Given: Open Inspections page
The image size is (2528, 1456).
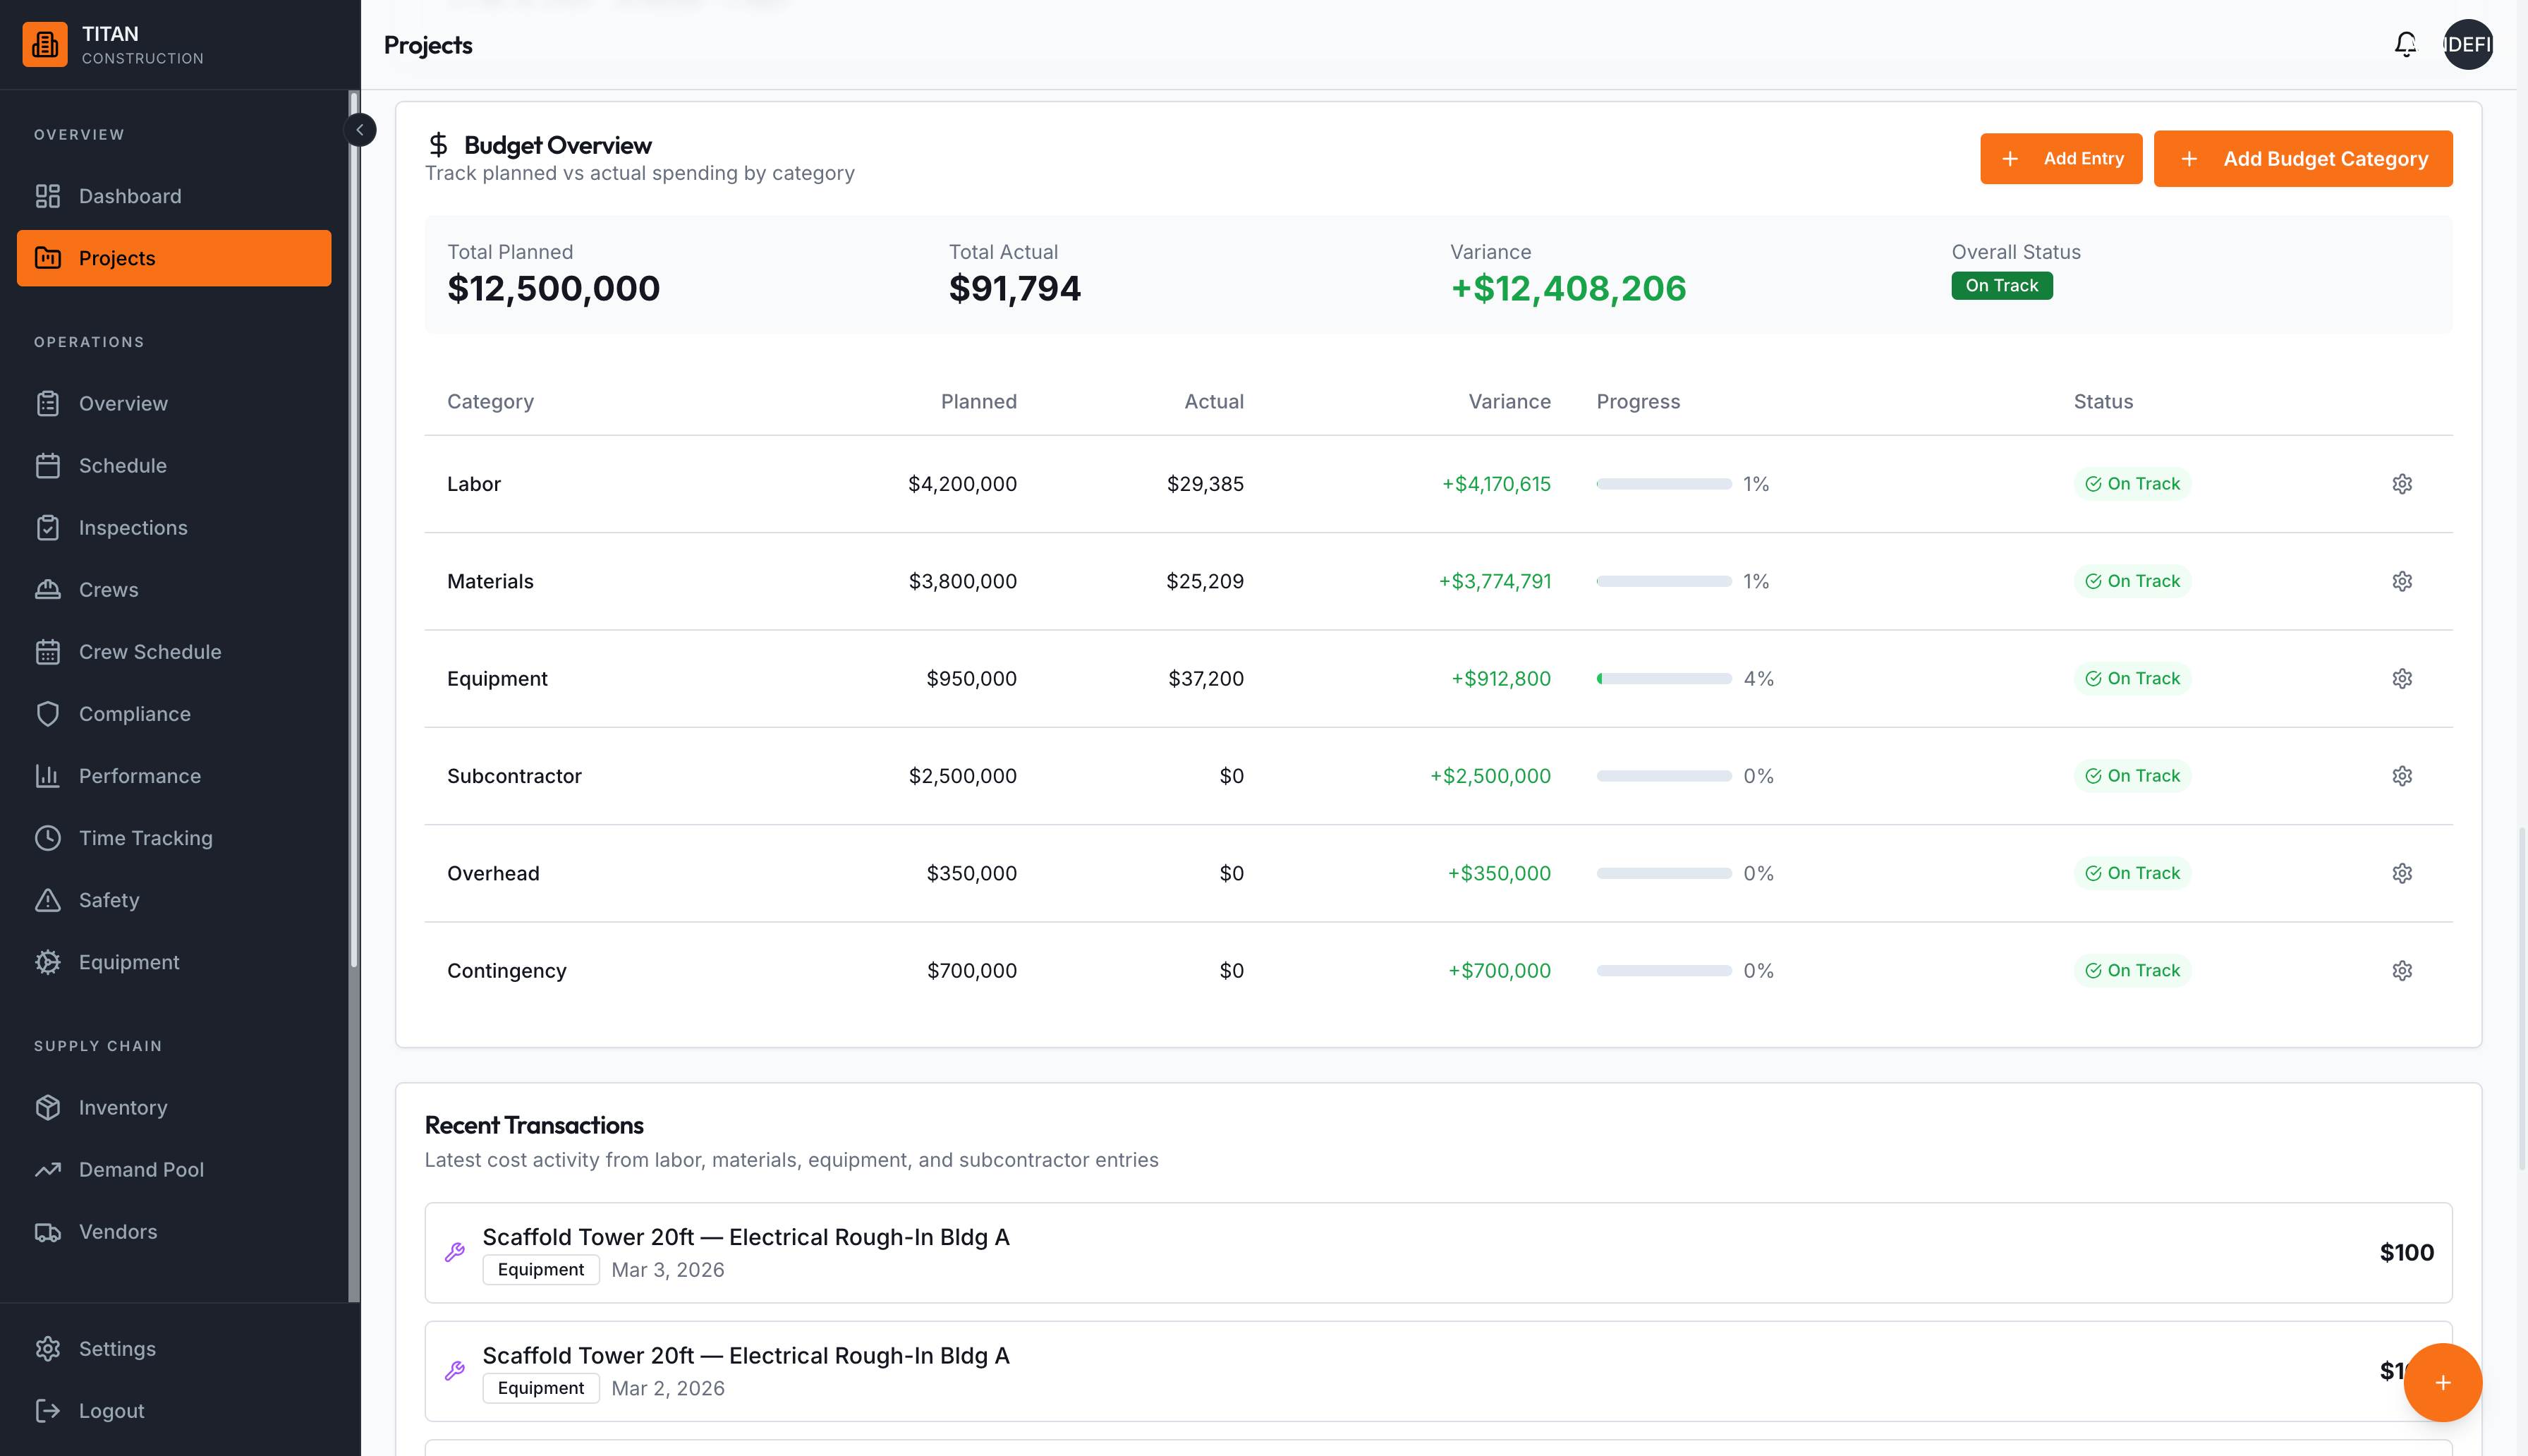Looking at the screenshot, I should (174, 528).
